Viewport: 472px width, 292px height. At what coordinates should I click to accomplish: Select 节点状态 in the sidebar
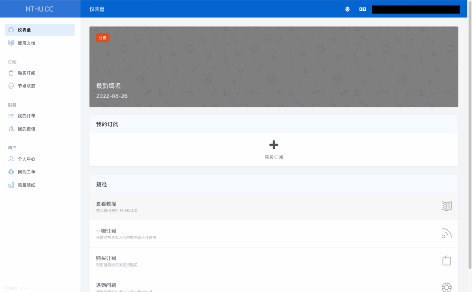coord(40,86)
